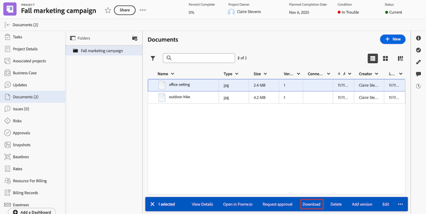Switch to the grid view icon
426x214 pixels.
(385, 58)
